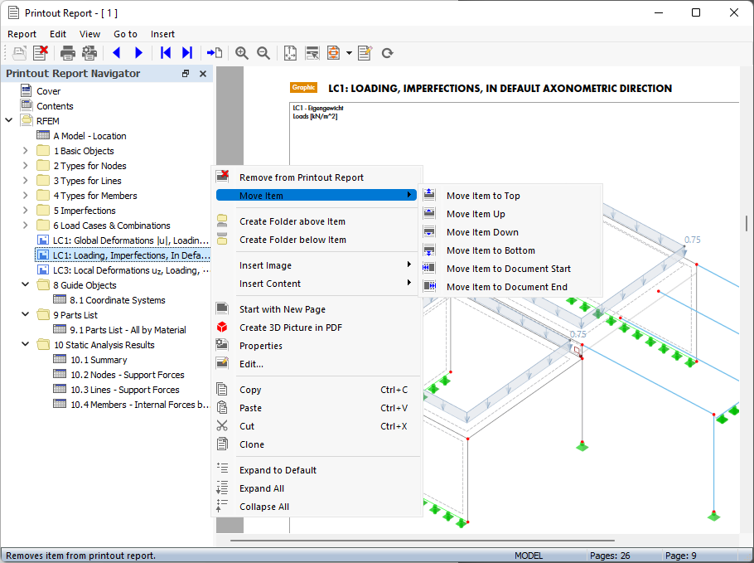Click the print settings printer icon
Viewport: 754px width, 563px height.
[x=89, y=53]
